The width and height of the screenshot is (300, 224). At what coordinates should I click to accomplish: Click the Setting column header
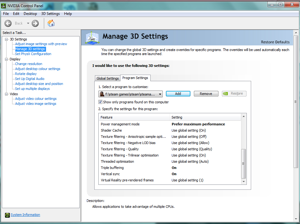(x=205, y=117)
